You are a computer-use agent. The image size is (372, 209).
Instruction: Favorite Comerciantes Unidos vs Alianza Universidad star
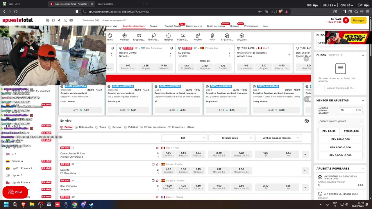[157, 148]
